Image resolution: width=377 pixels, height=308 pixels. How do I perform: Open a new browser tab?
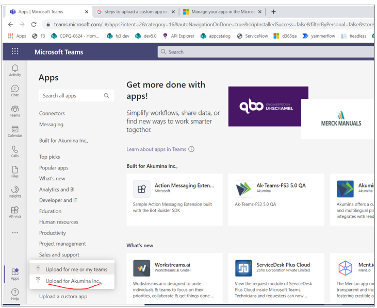273,11
